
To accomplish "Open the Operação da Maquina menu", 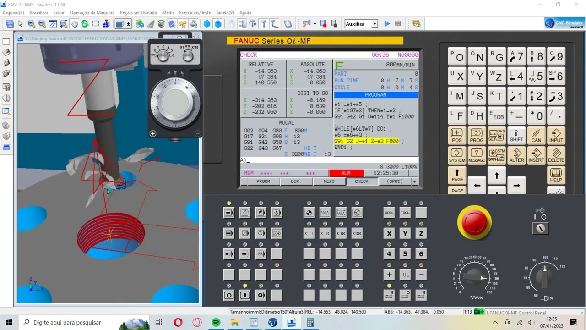I will 92,13.
